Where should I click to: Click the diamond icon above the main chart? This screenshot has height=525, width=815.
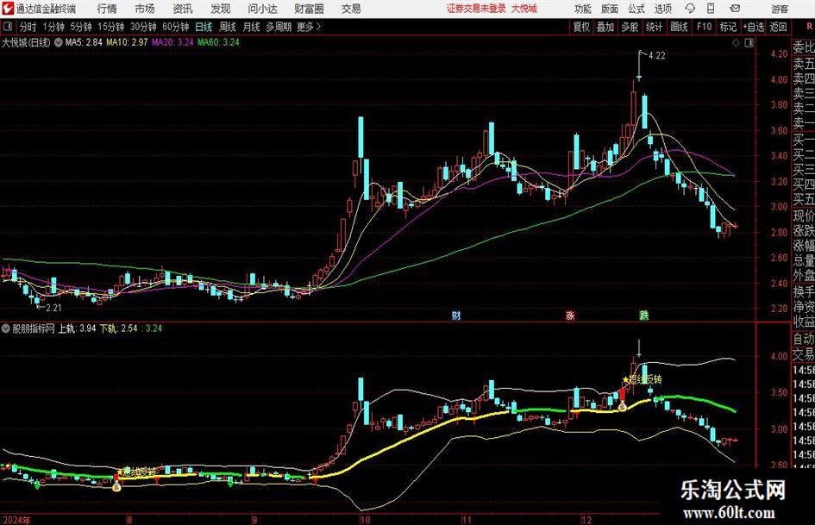[x=736, y=43]
